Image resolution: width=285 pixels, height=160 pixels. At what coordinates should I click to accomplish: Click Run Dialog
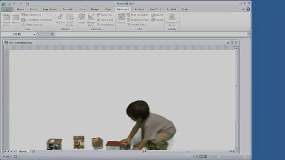106,25
